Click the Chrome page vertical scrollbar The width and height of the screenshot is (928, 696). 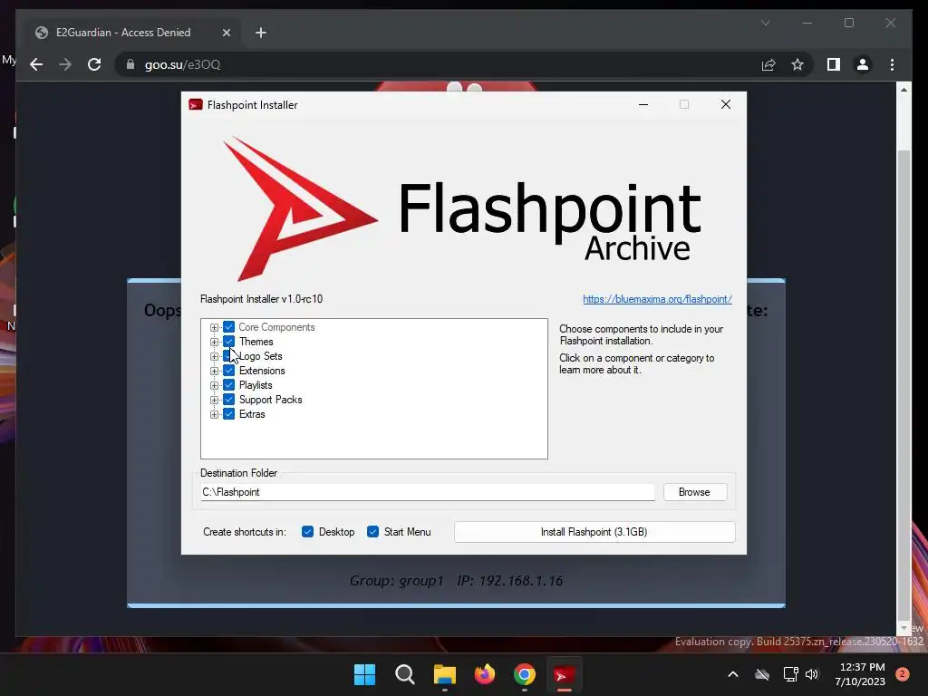pos(904,384)
